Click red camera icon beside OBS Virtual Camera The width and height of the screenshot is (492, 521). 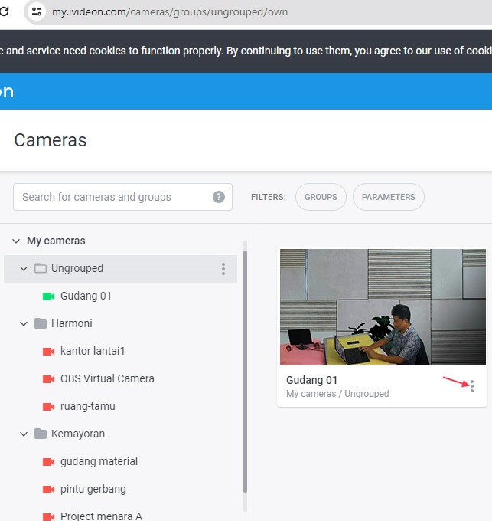(48, 378)
